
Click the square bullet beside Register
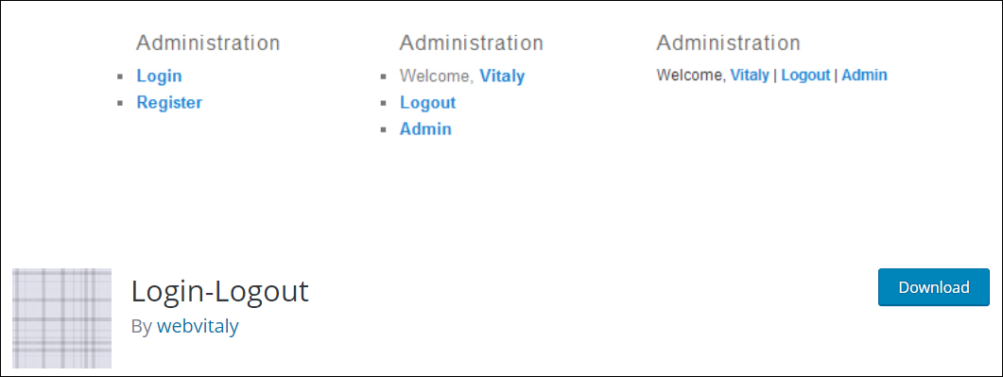click(120, 104)
